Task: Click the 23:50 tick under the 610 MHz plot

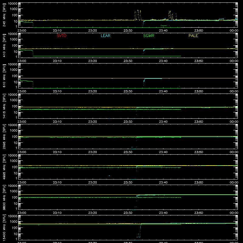Action: pos(199,91)
